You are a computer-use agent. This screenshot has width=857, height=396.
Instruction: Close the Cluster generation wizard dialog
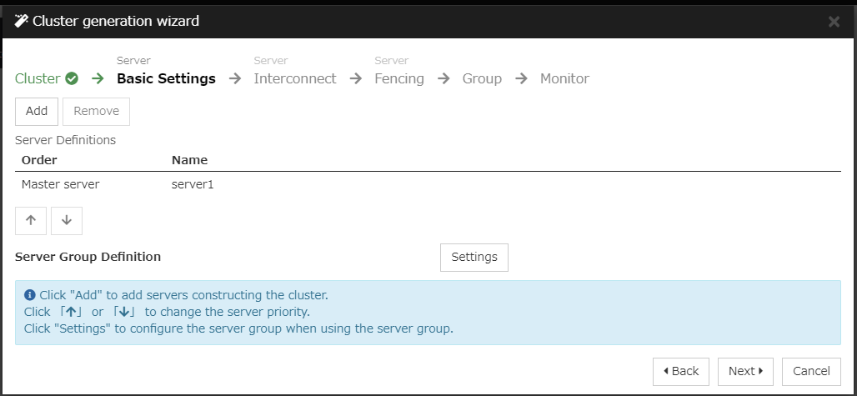(x=834, y=22)
